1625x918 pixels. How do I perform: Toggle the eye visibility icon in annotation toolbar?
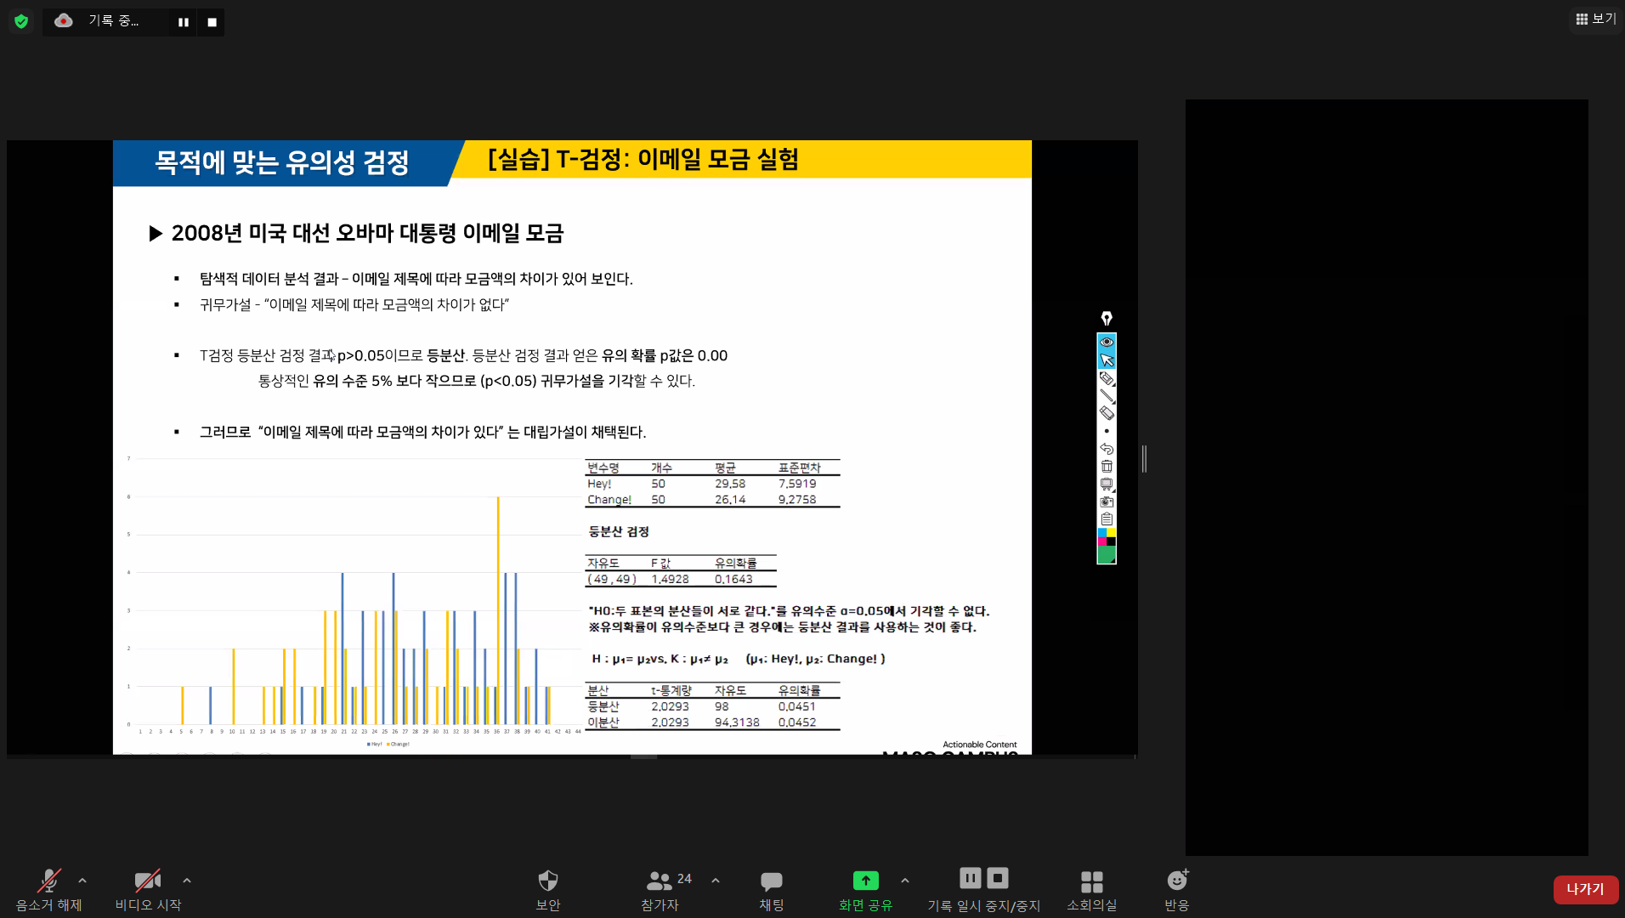pyautogui.click(x=1107, y=342)
